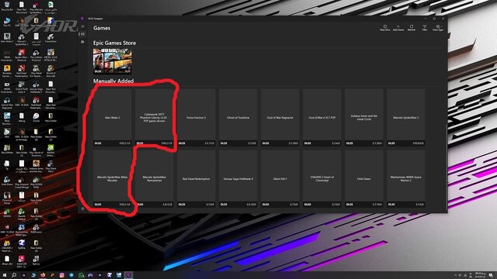Select STALKER 2 Heart of Chornobyl card
Viewport: 497px width, 279px height.
pyautogui.click(x=322, y=178)
